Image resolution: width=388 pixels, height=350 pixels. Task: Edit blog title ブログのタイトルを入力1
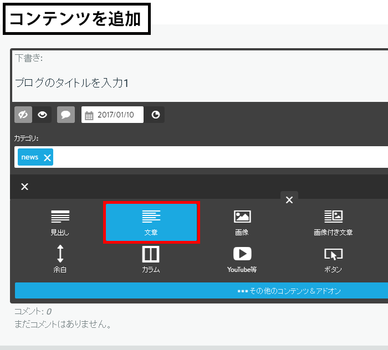pos(72,83)
